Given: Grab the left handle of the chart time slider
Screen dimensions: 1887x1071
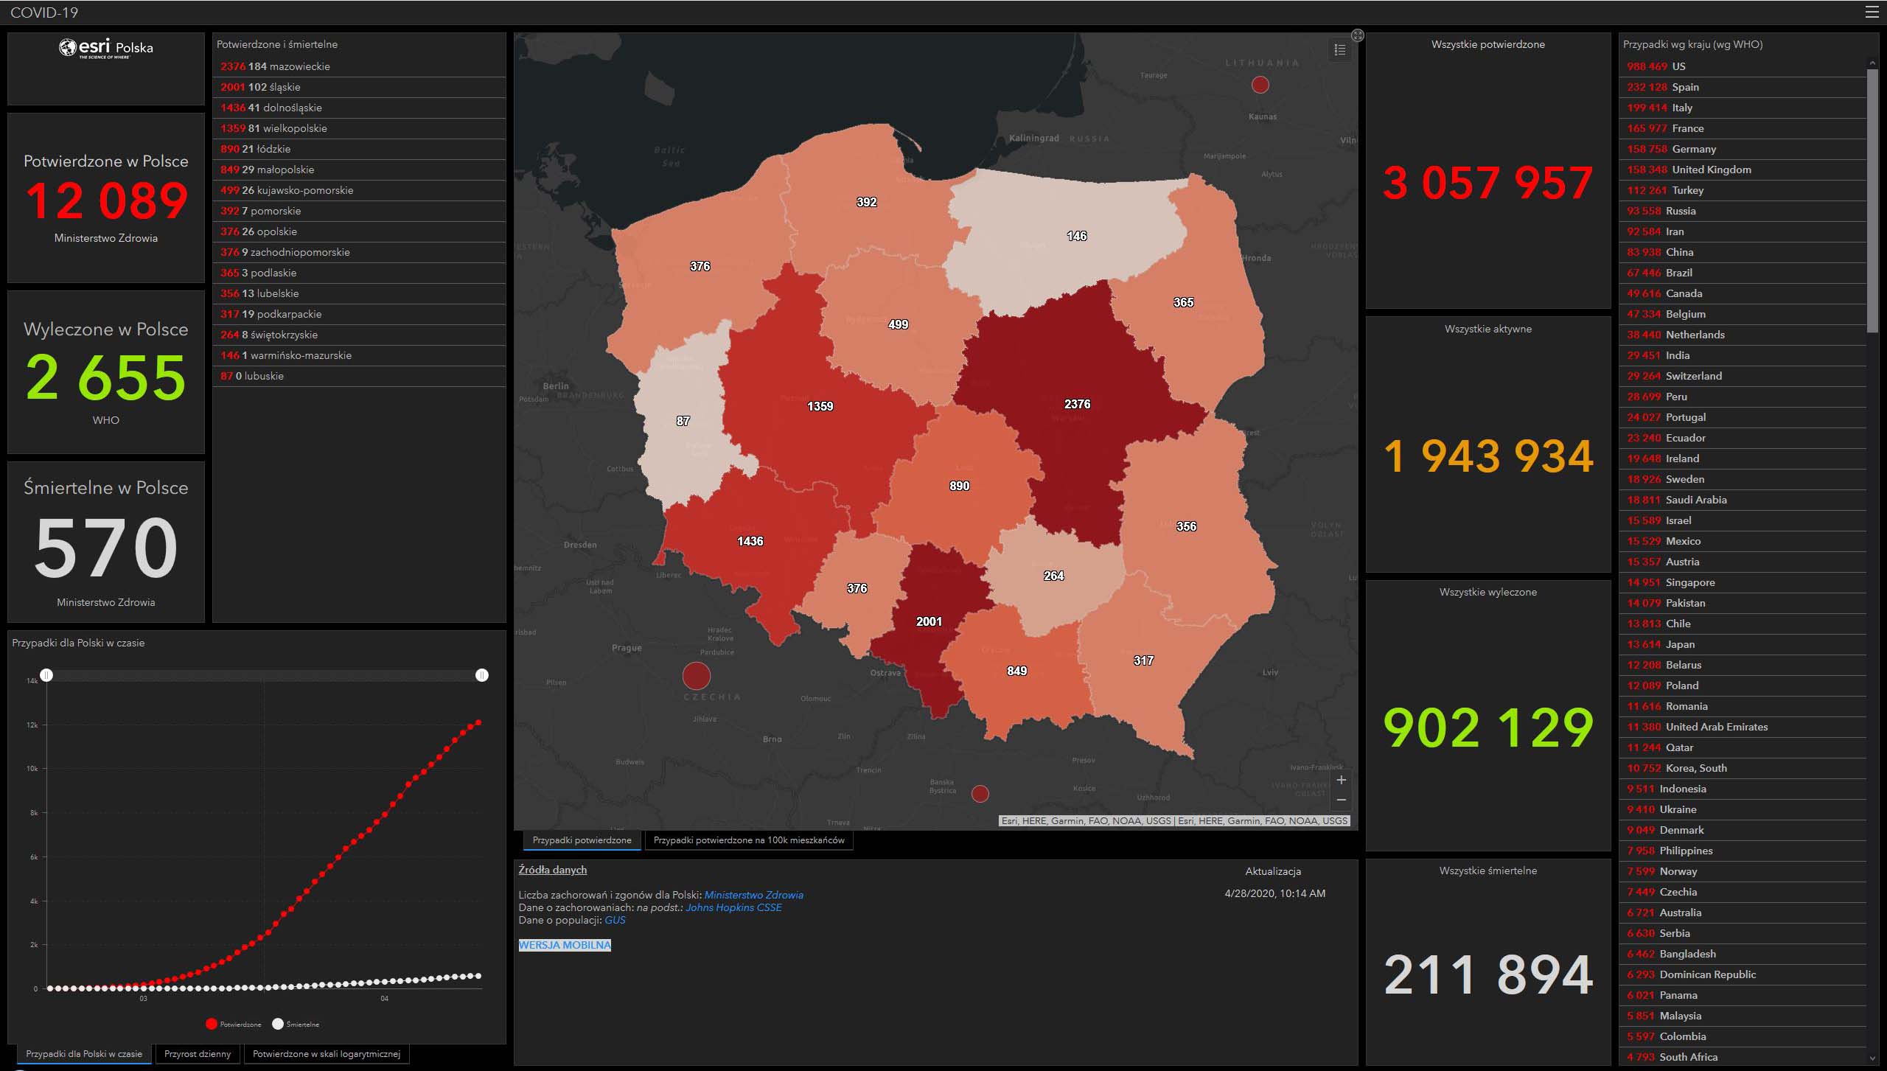Looking at the screenshot, I should point(46,675).
